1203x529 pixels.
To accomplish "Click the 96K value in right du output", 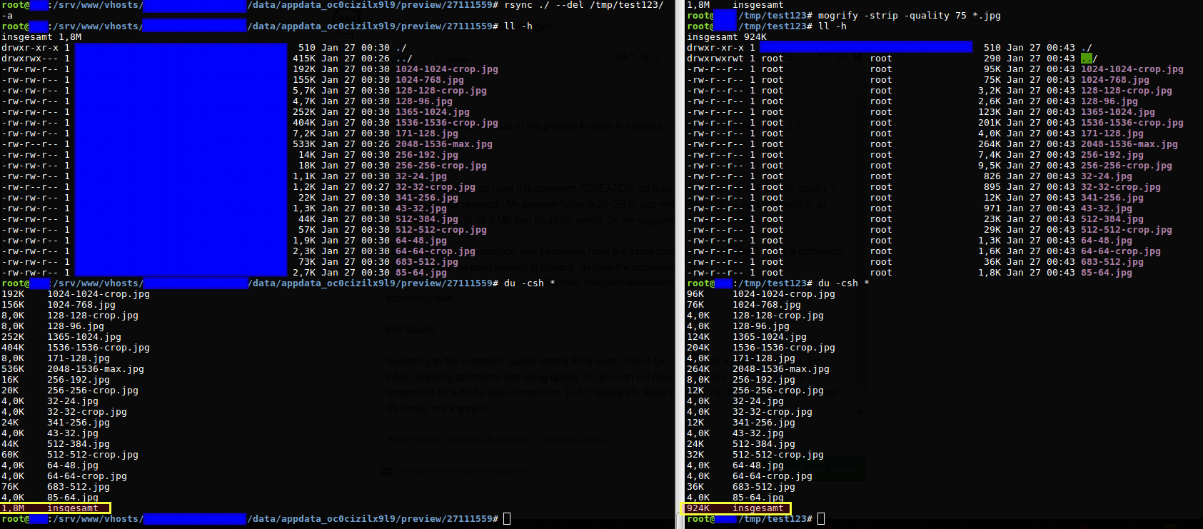I will point(695,294).
